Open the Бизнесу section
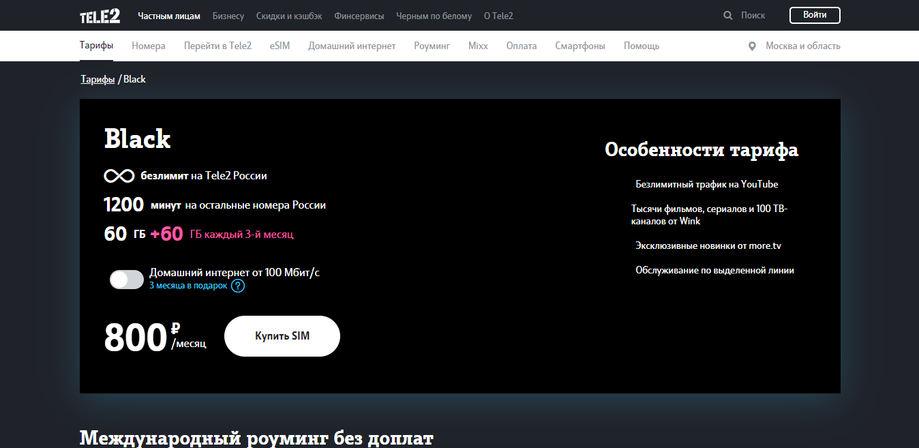The image size is (919, 448). coord(228,16)
